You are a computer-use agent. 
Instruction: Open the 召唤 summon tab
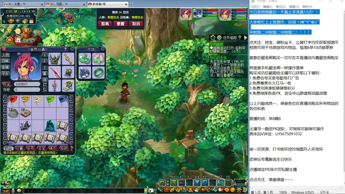click(x=5, y=61)
